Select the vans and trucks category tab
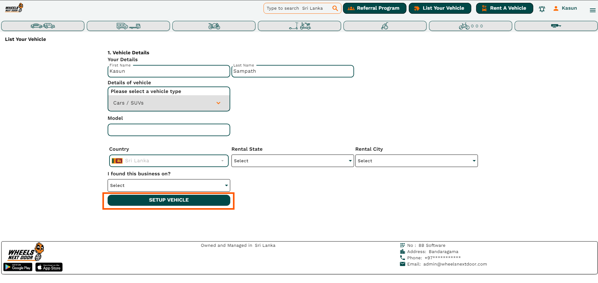598x283 pixels. click(128, 26)
